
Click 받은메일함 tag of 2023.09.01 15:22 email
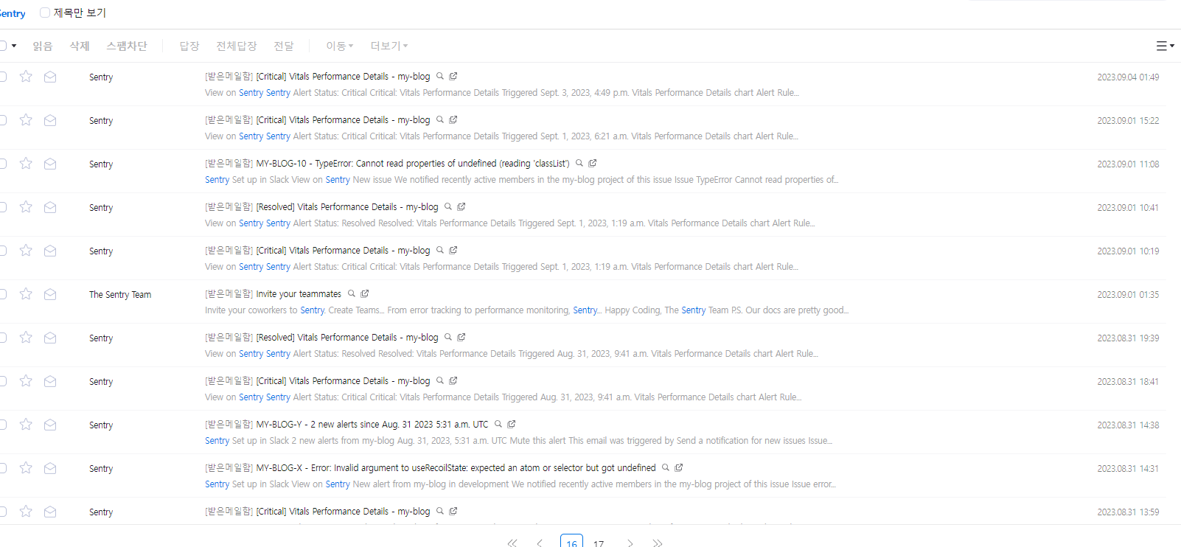[229, 120]
